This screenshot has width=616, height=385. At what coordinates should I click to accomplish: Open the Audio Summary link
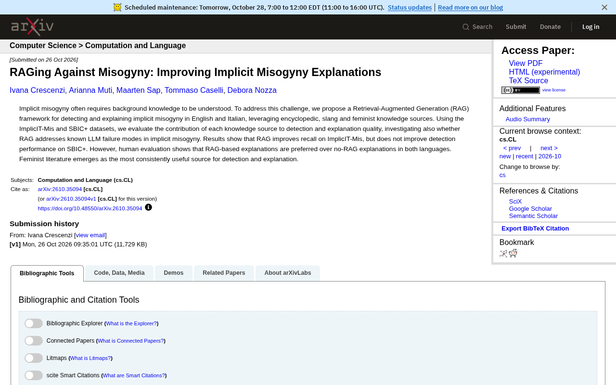pos(527,119)
